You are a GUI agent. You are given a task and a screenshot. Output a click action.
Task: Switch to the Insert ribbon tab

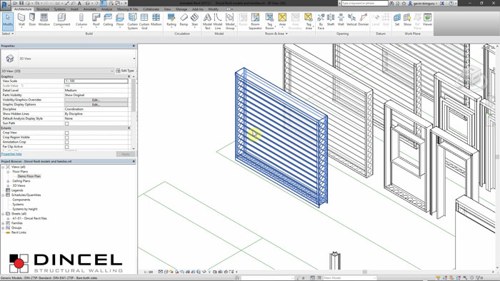pyautogui.click(x=74, y=9)
